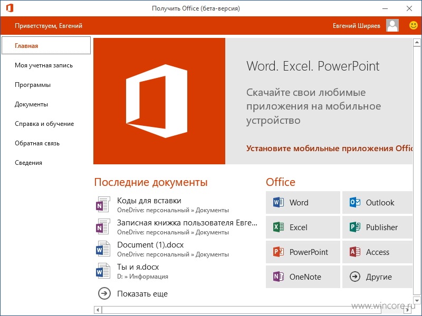Open the Сведения section

pos(28,163)
